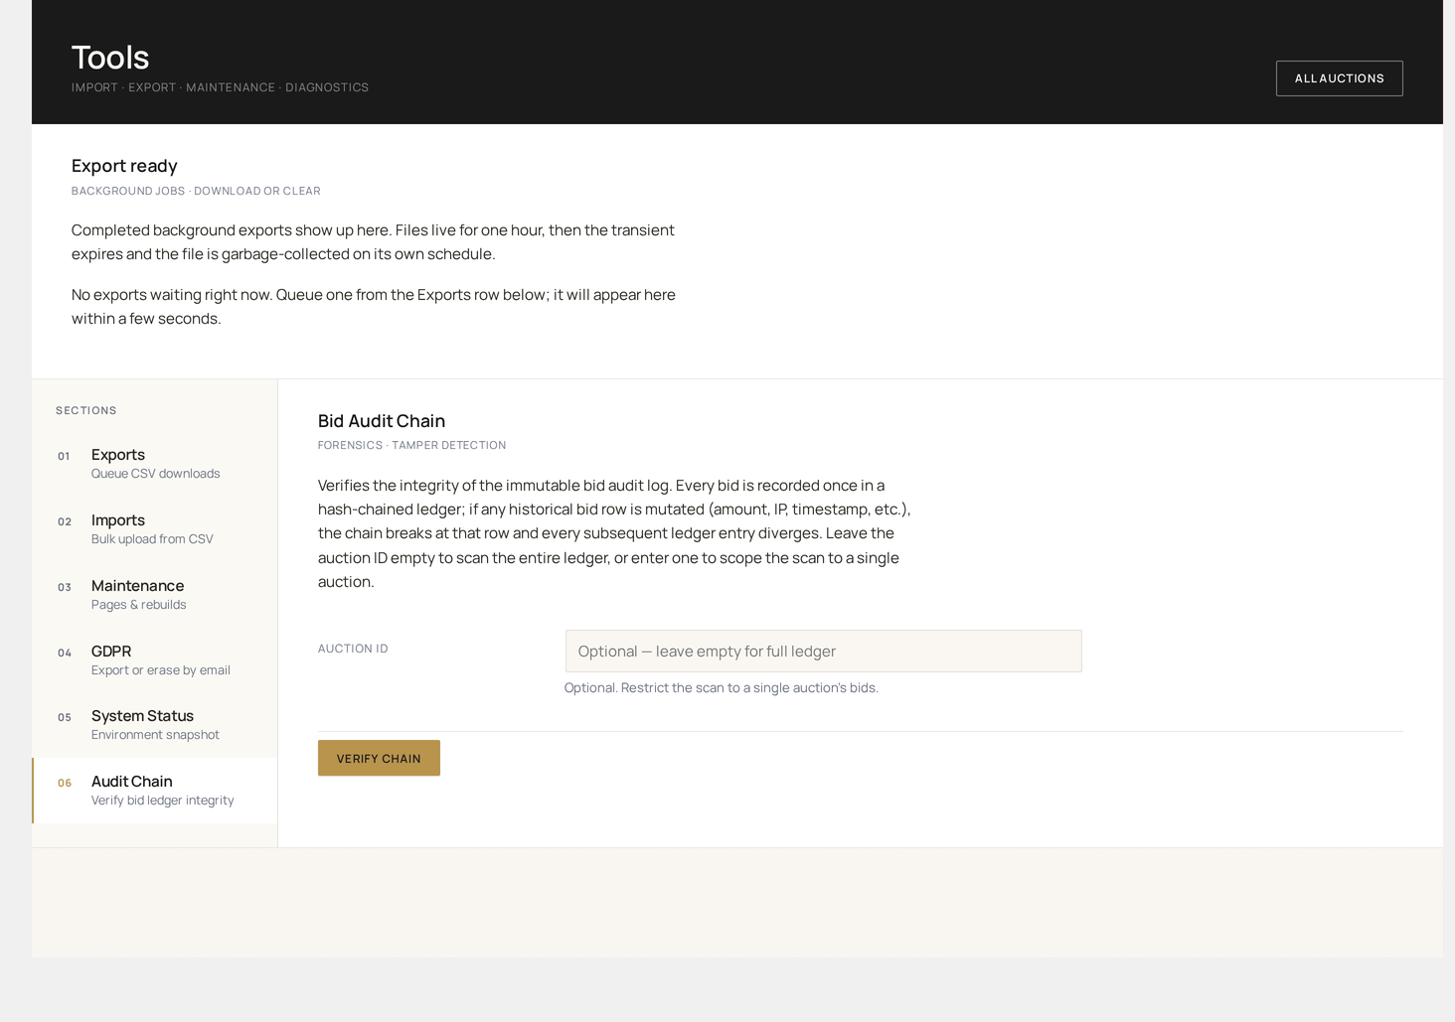Select the GDPR section

click(x=155, y=659)
